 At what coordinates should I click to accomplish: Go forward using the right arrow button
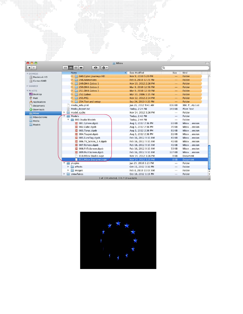pos(34,68)
